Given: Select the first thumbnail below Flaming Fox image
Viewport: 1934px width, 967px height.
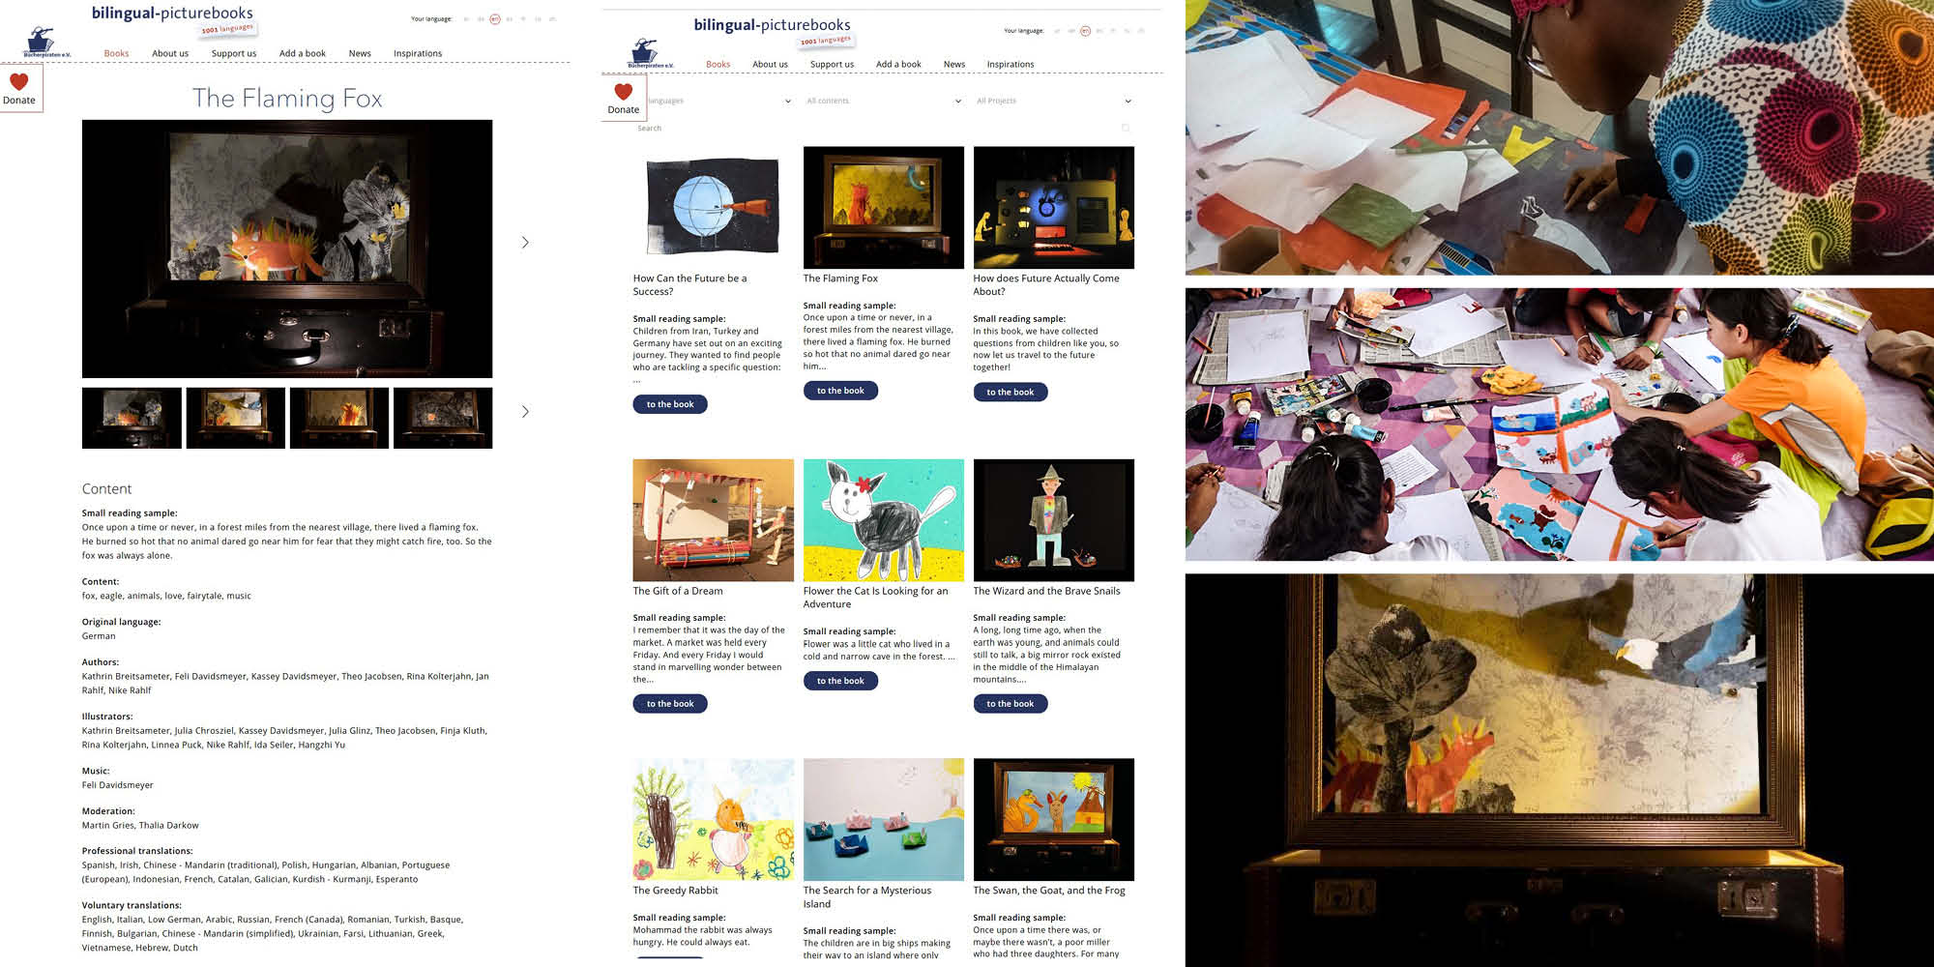Looking at the screenshot, I should [132, 418].
